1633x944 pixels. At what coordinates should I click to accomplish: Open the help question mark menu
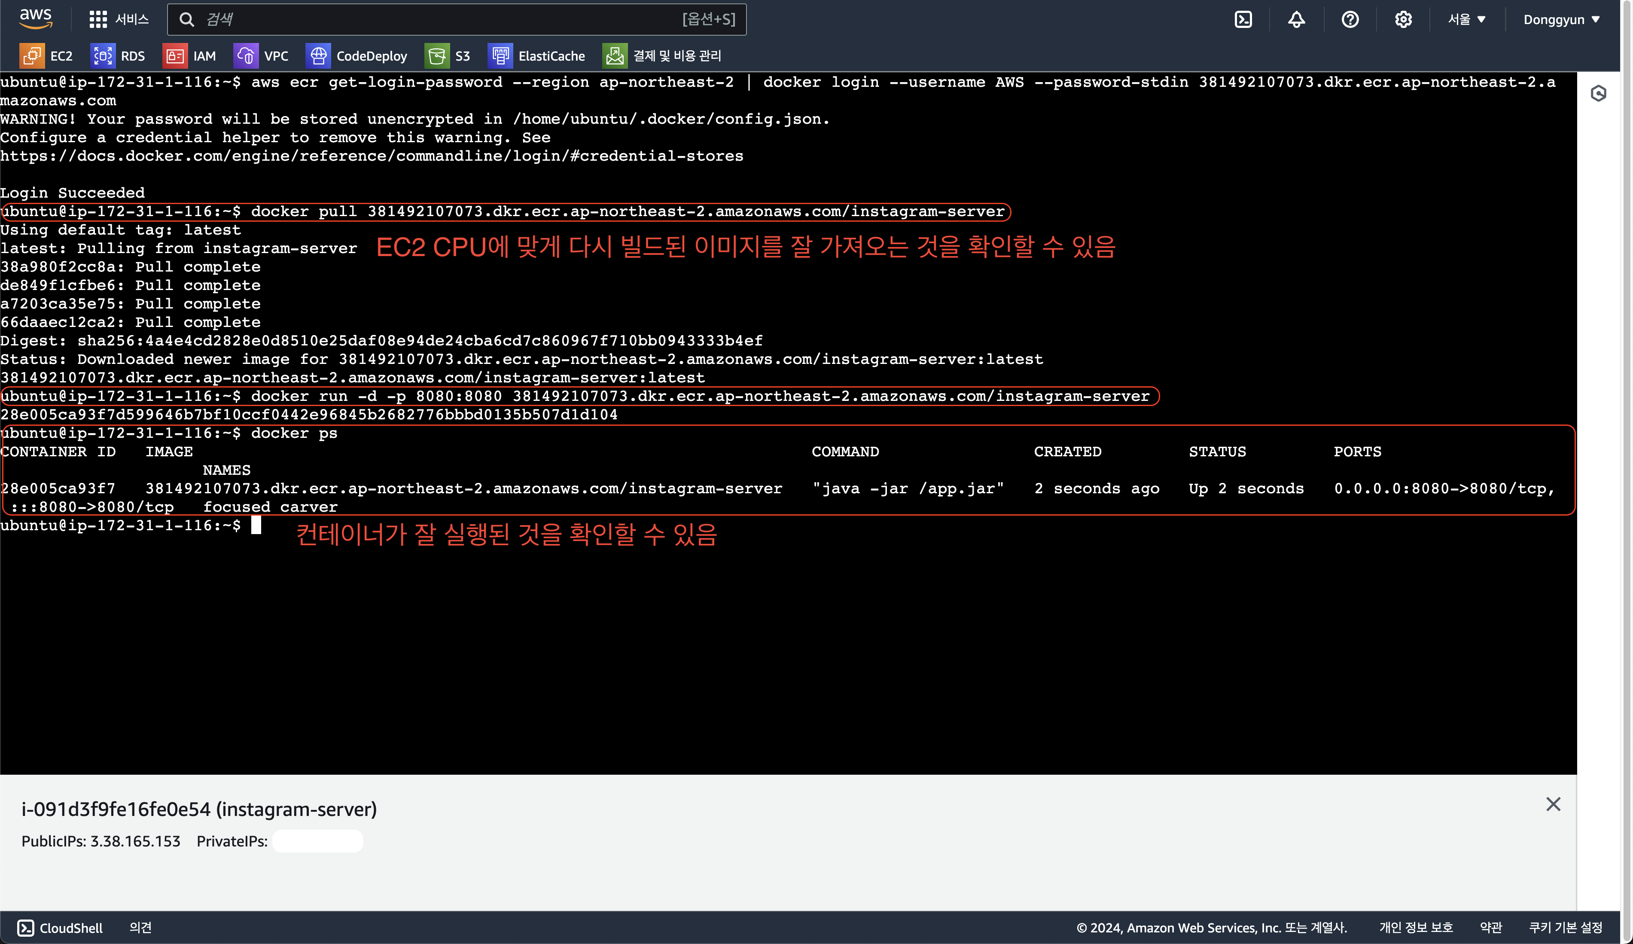click(x=1350, y=19)
